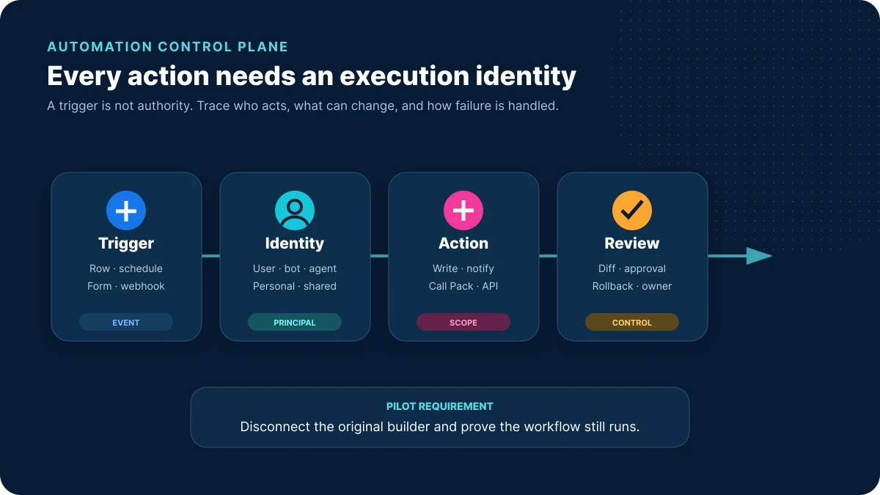Select the EVENT pill badge
This screenshot has width=880, height=495.
126,322
